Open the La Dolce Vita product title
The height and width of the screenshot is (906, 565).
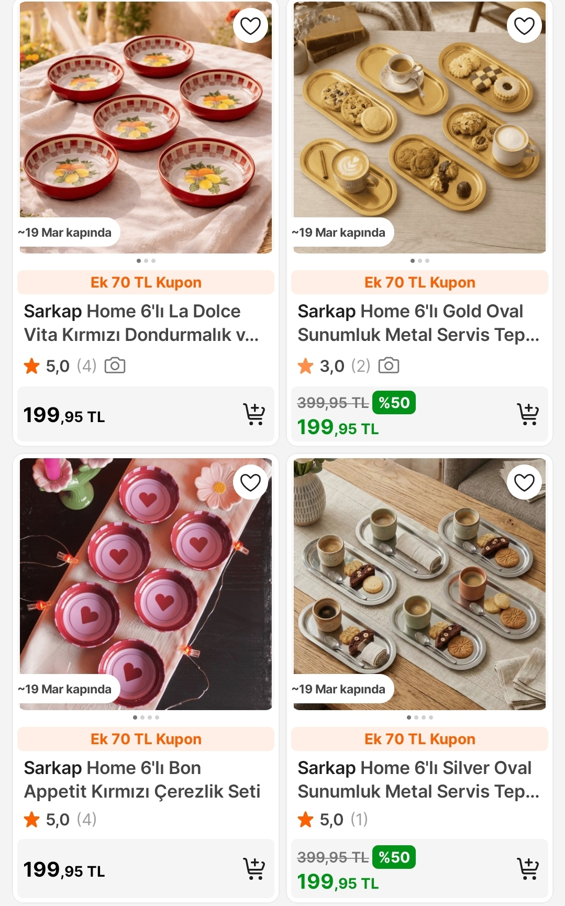(141, 323)
